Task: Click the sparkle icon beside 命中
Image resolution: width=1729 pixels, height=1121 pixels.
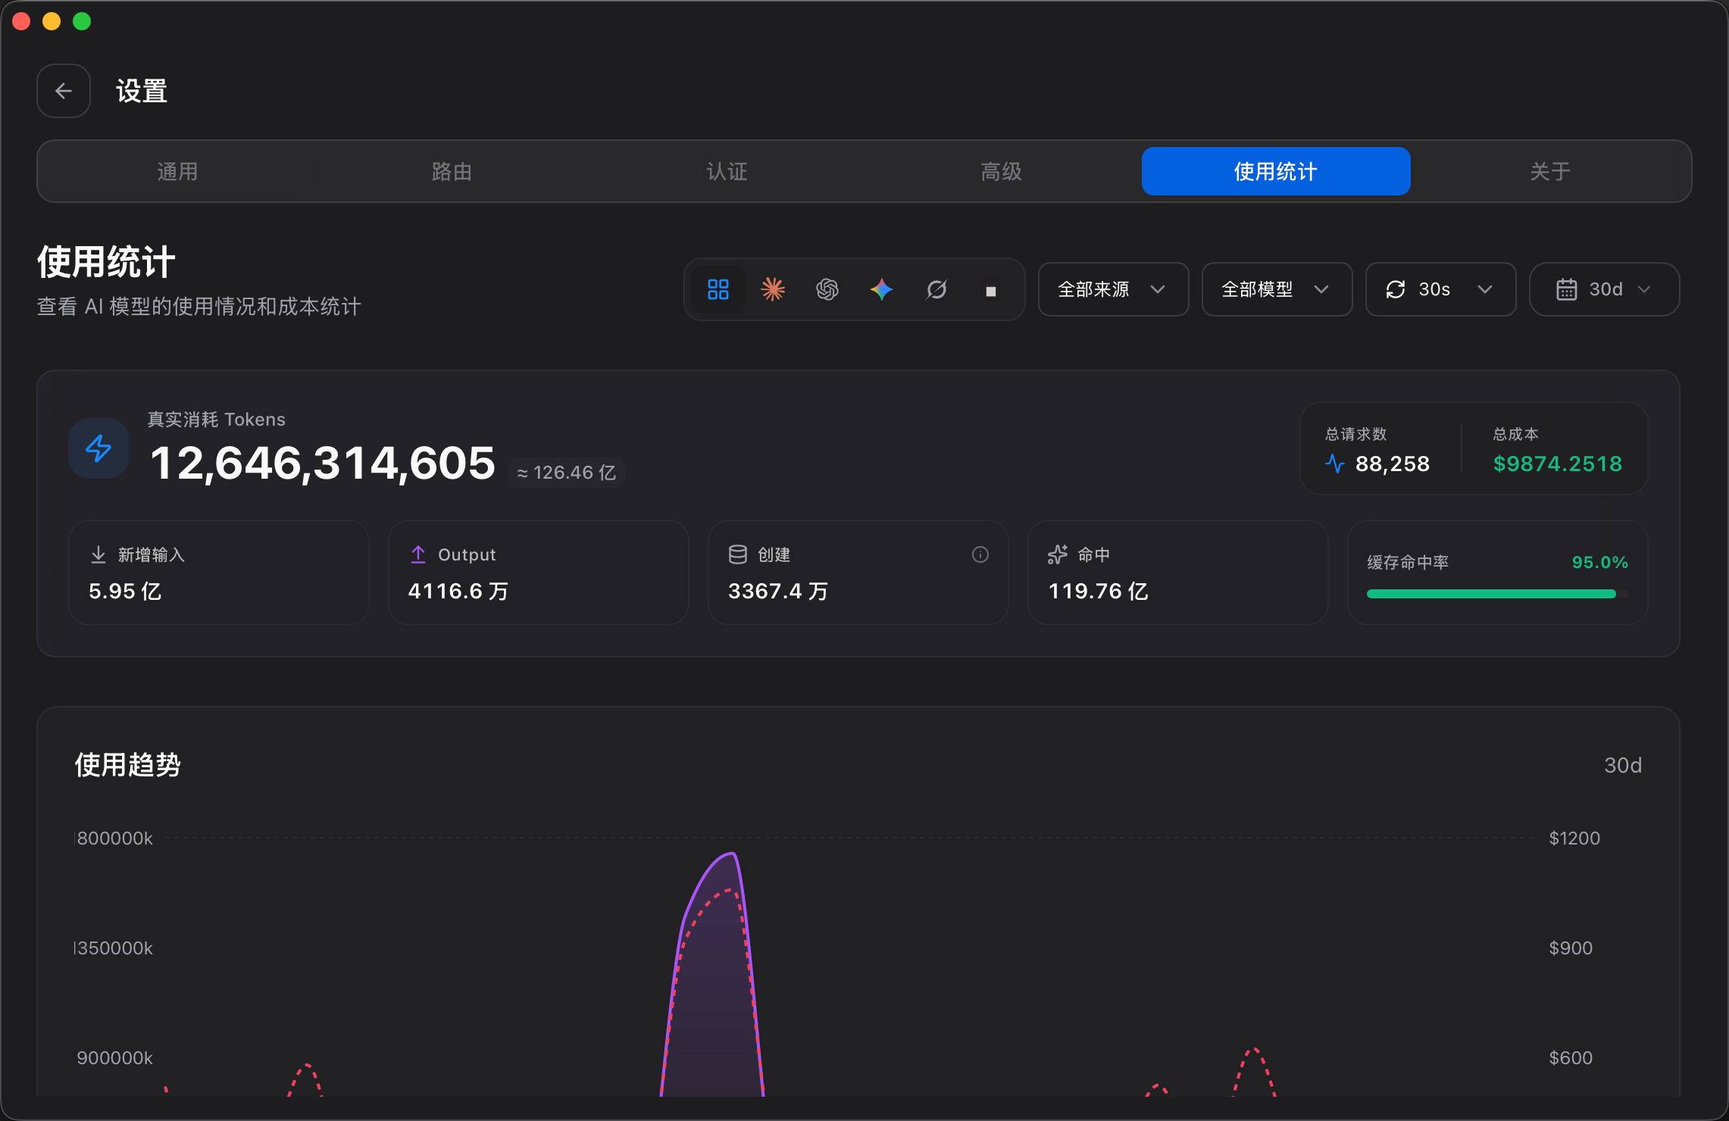Action: tap(1058, 555)
